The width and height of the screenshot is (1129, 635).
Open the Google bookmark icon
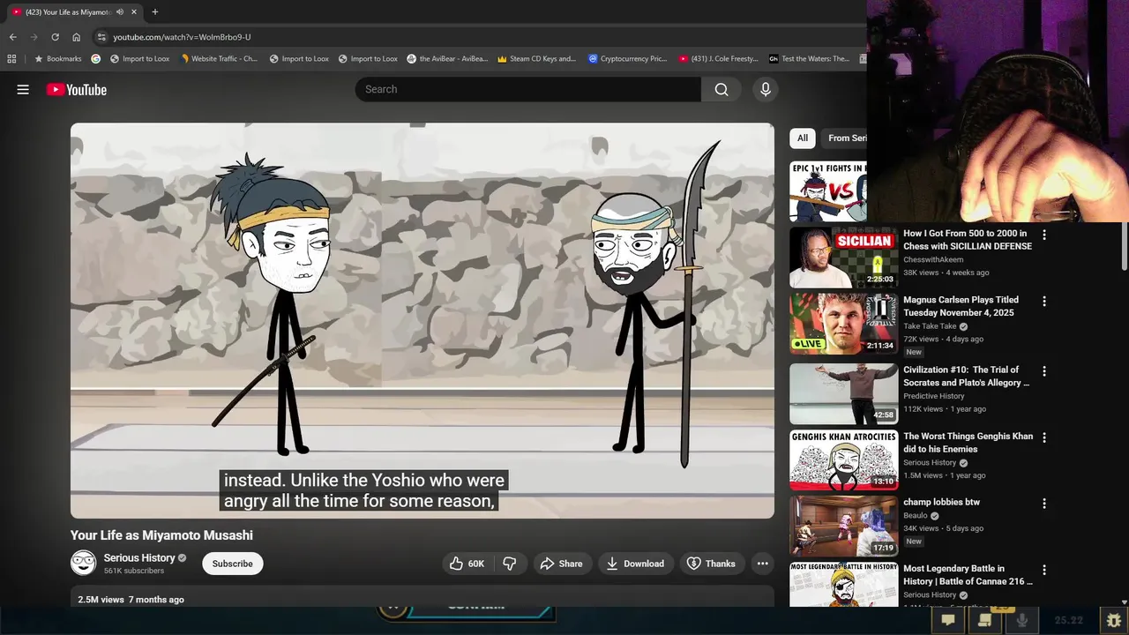click(x=96, y=58)
